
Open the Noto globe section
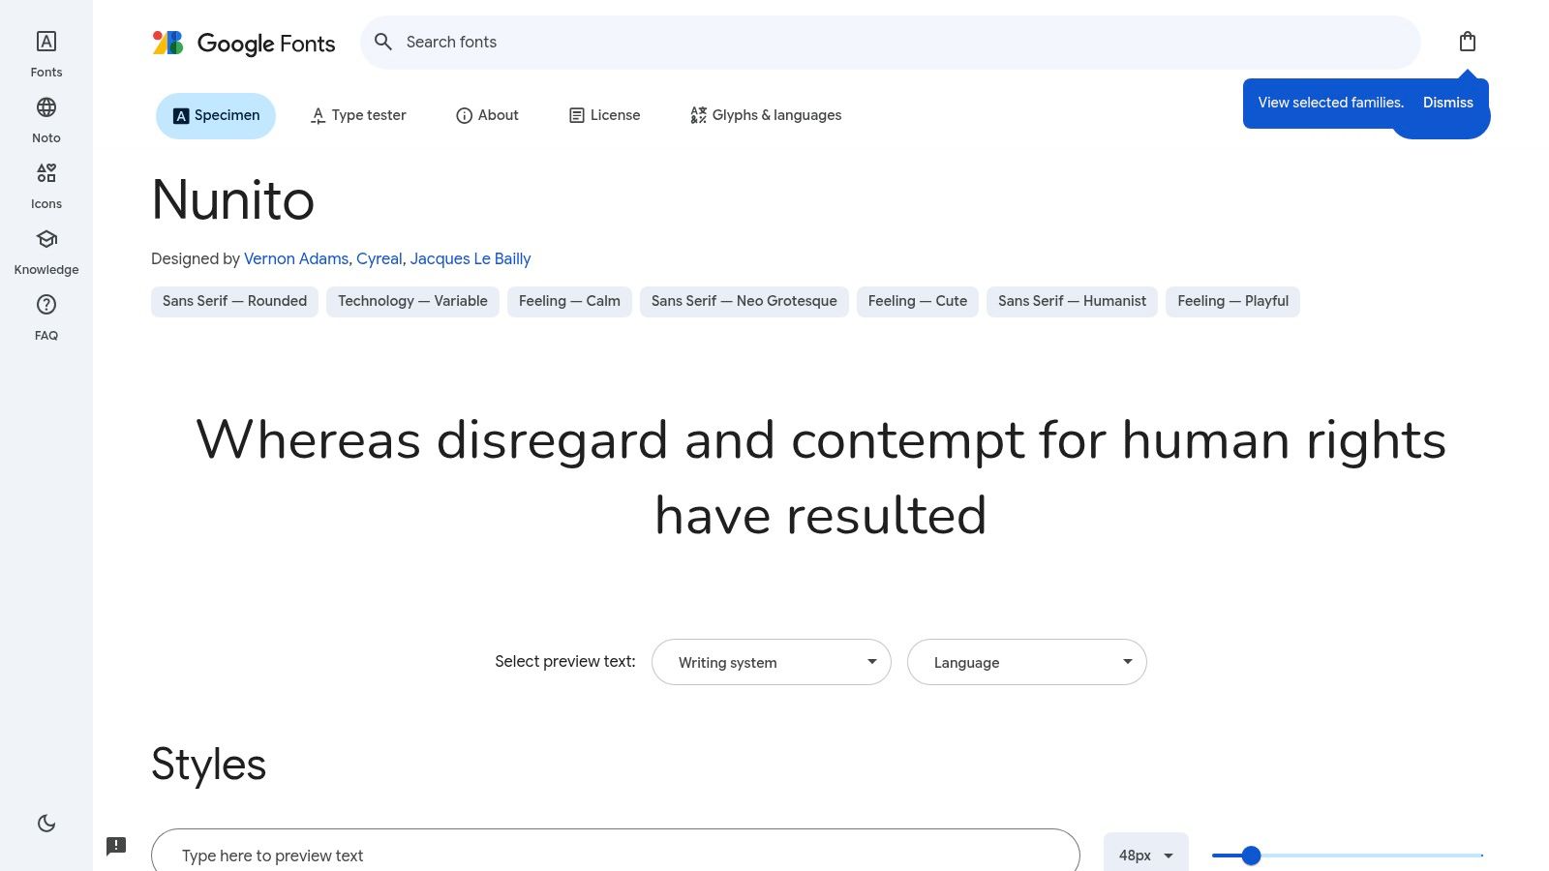point(46,120)
